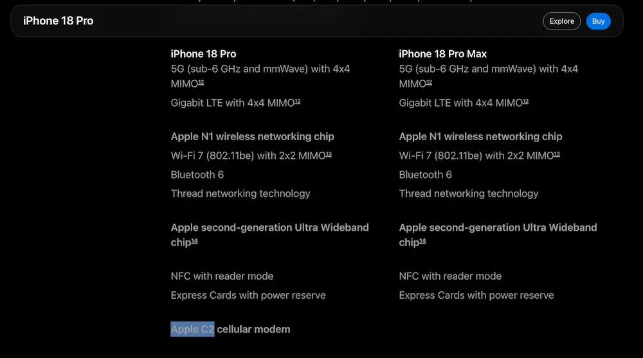
Task: Open footnote 13 after Wi-Fi 7 under iPhone 18 Pro Max
Action: point(556,154)
